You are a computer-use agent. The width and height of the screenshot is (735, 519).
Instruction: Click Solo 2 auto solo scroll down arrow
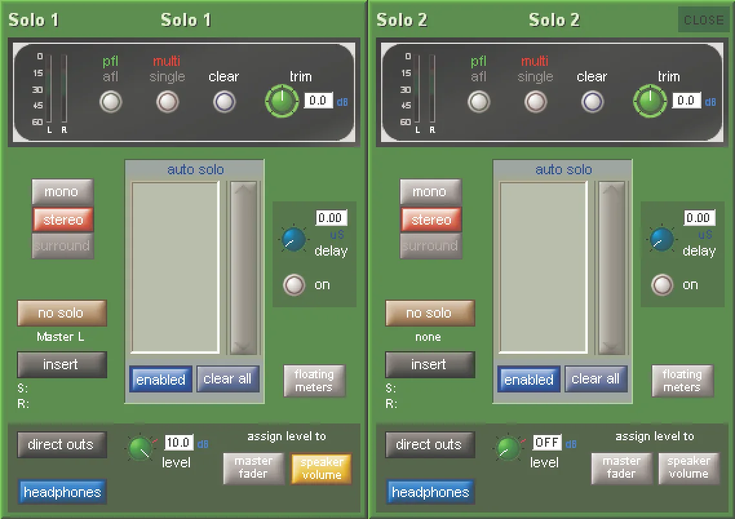tap(611, 347)
